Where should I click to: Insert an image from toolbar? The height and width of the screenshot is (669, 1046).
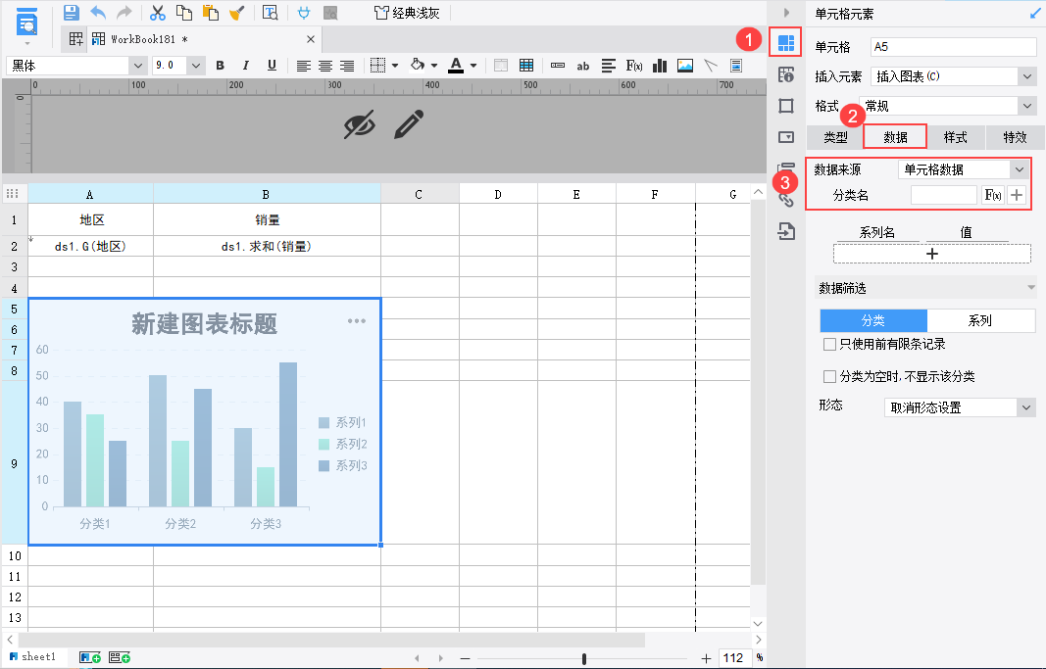pos(685,66)
